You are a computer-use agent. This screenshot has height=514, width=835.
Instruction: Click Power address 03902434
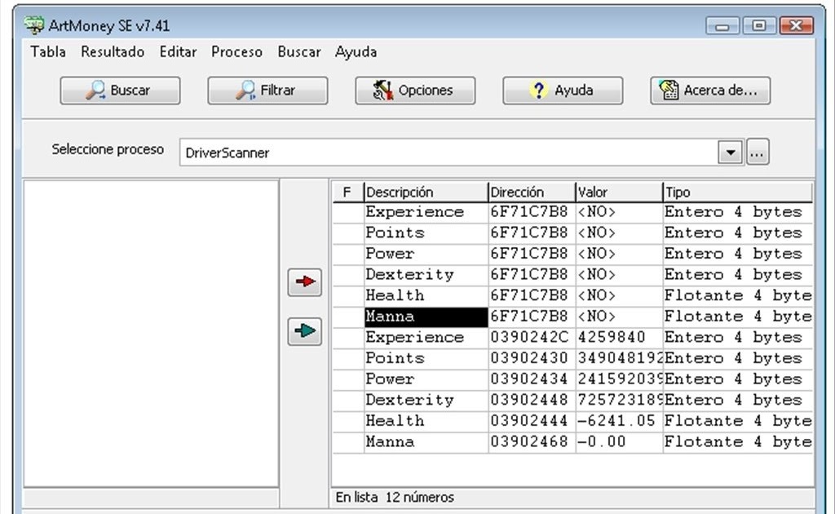click(529, 379)
